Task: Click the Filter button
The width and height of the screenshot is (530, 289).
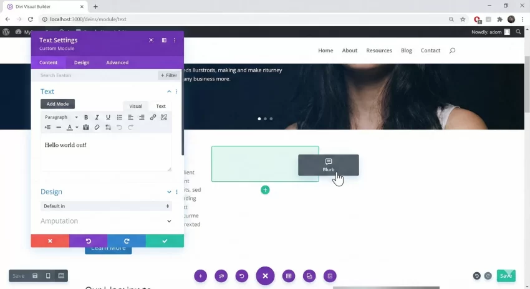Action: [x=169, y=75]
